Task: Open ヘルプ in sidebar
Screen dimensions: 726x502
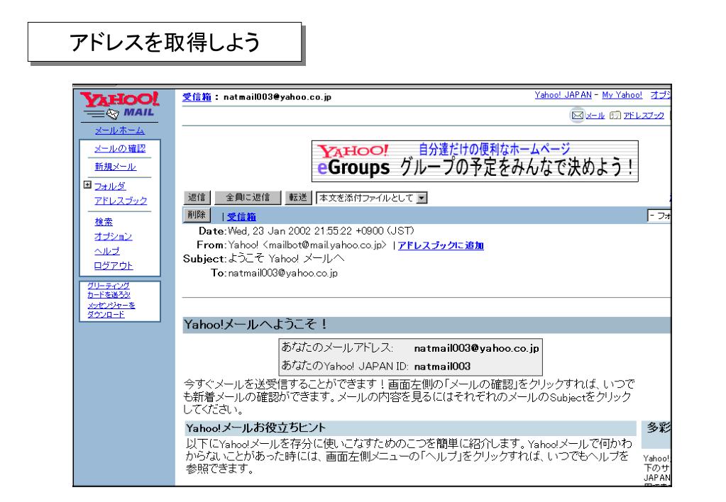Action: pyautogui.click(x=107, y=251)
